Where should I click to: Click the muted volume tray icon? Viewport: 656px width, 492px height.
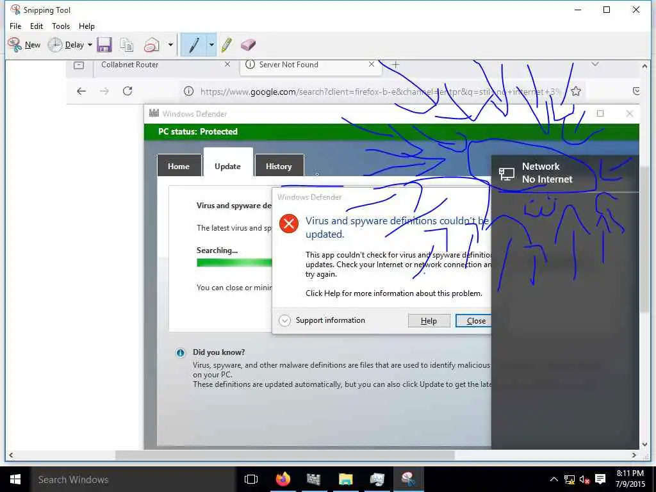[584, 479]
